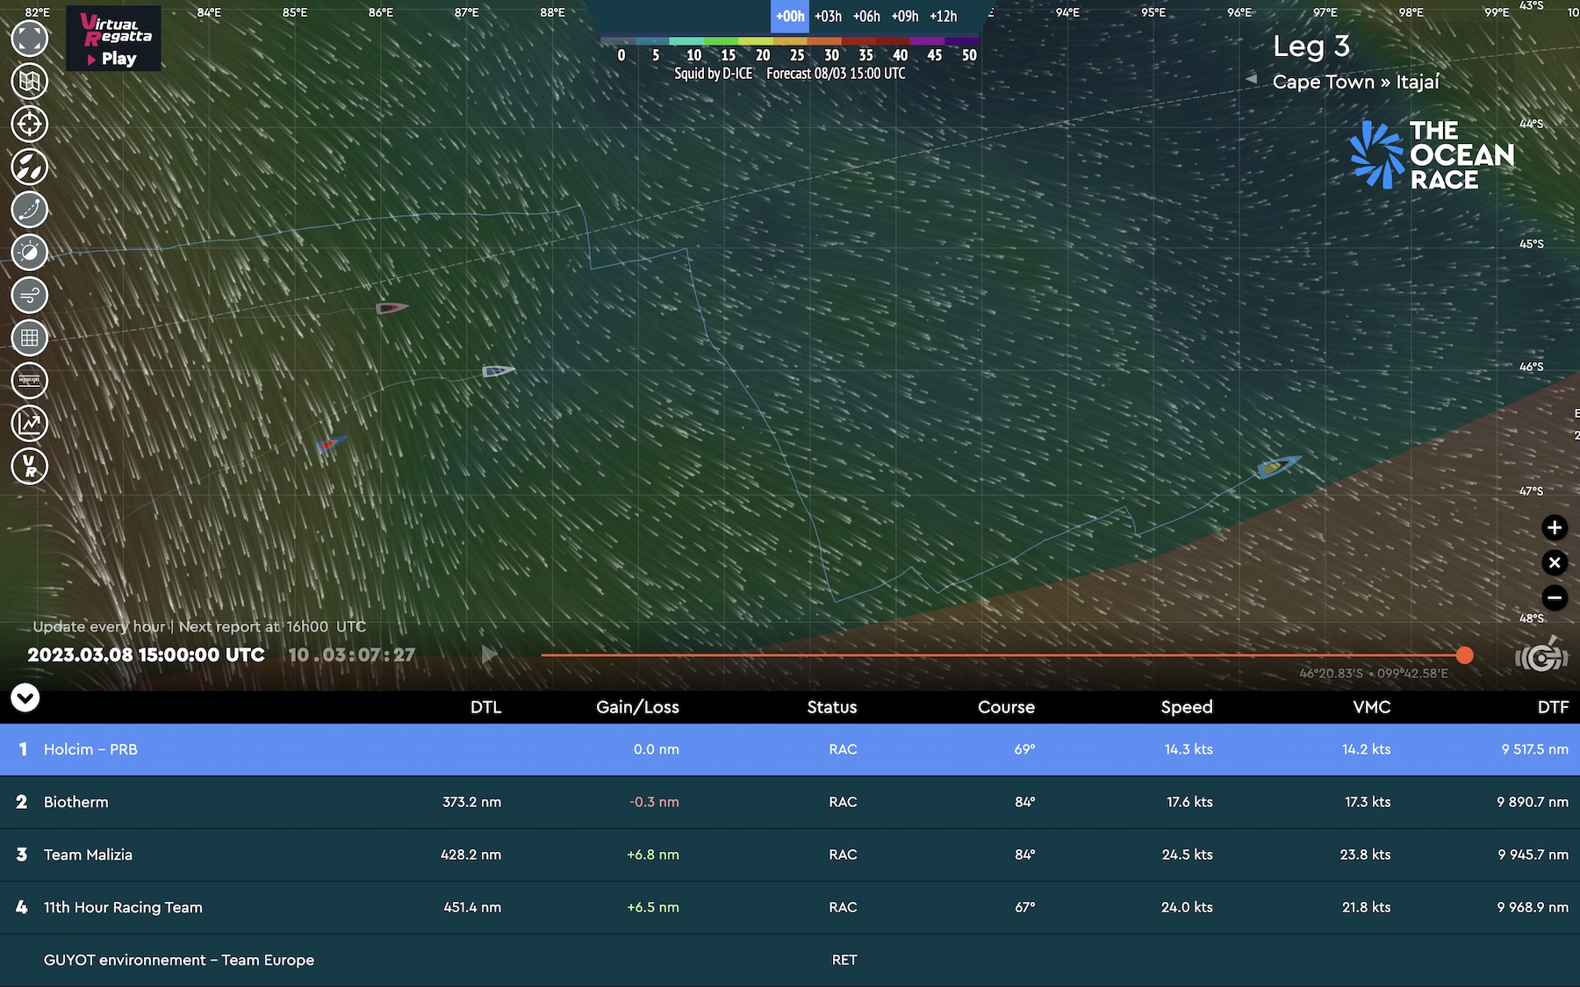Sort leaderboard by Status column
1580x987 pixels.
coord(832,707)
